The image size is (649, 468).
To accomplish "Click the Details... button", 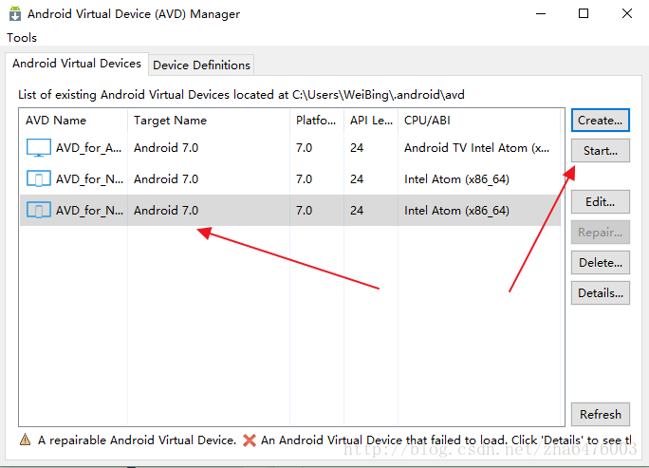I will 601,293.
